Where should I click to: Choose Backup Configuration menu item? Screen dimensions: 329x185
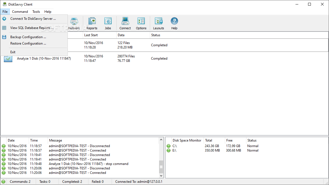pyautogui.click(x=34, y=37)
